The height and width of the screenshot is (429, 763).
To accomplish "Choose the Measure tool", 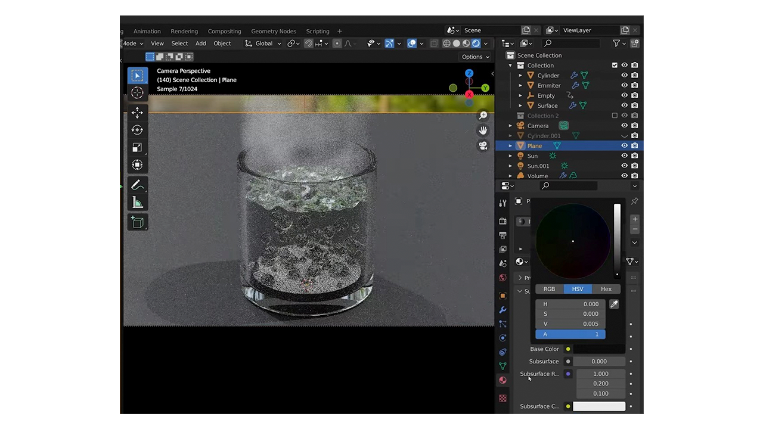I will click(137, 203).
